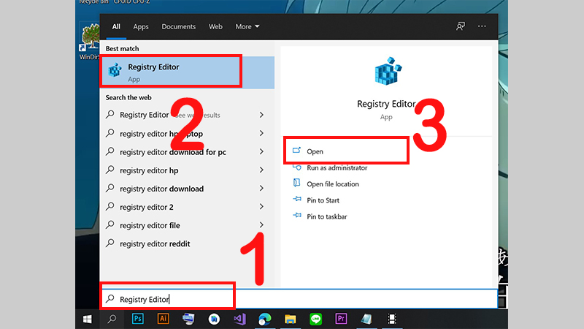This screenshot has width=584, height=329.
Task: Select the All tab
Action: pos(116,26)
